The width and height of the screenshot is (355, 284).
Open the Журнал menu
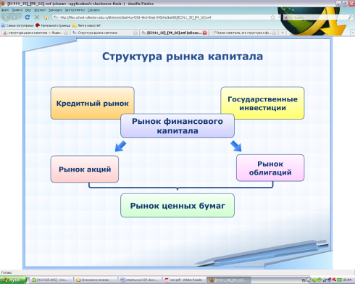40,10
